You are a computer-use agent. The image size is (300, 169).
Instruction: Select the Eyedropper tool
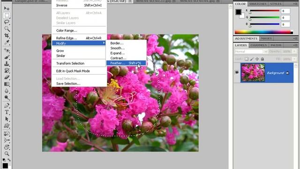[7, 42]
